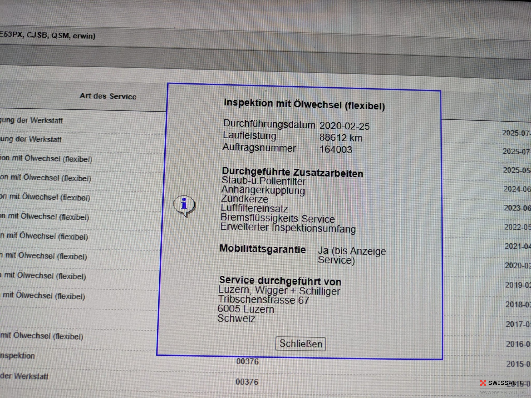Select the 2015 date entry

click(x=519, y=364)
